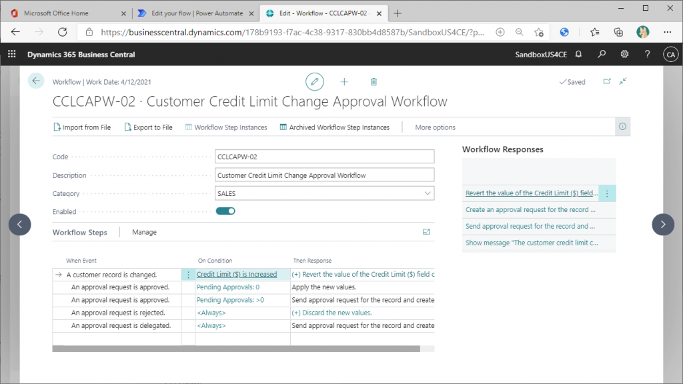The image size is (683, 384).
Task: Open the Create an approval request response
Action: click(x=530, y=209)
